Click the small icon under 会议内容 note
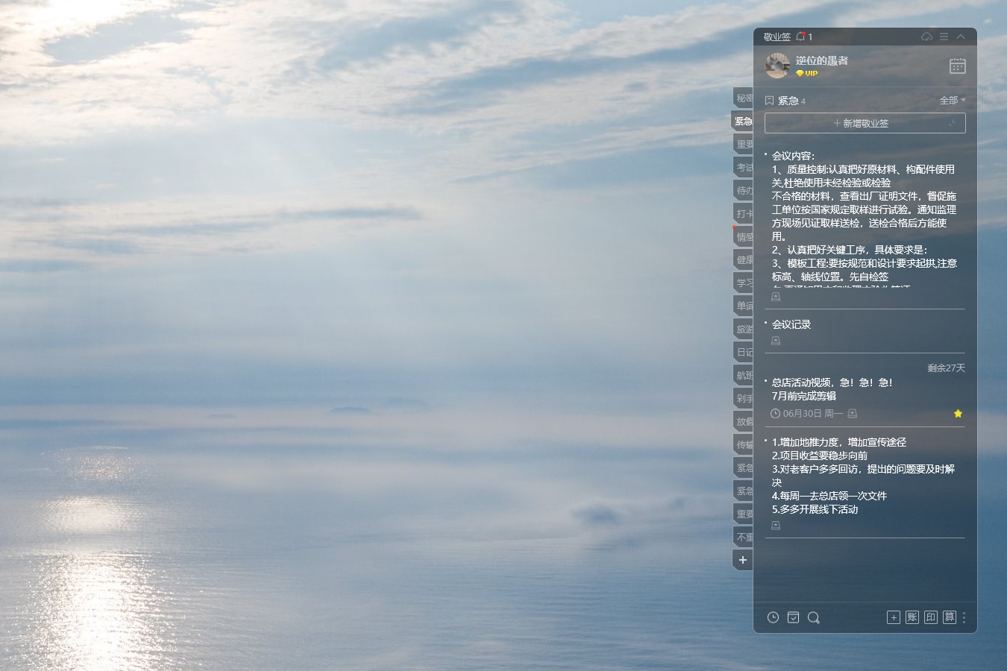The image size is (1007, 671). coord(776,297)
